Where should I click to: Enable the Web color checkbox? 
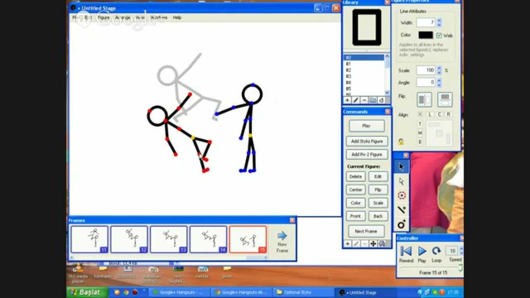click(439, 35)
